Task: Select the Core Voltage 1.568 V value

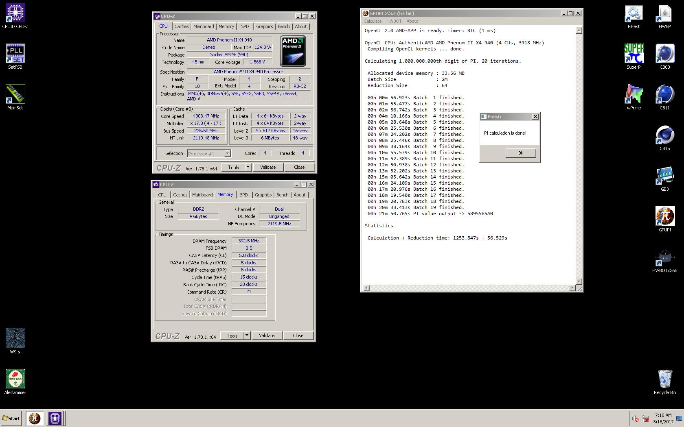Action: click(257, 62)
